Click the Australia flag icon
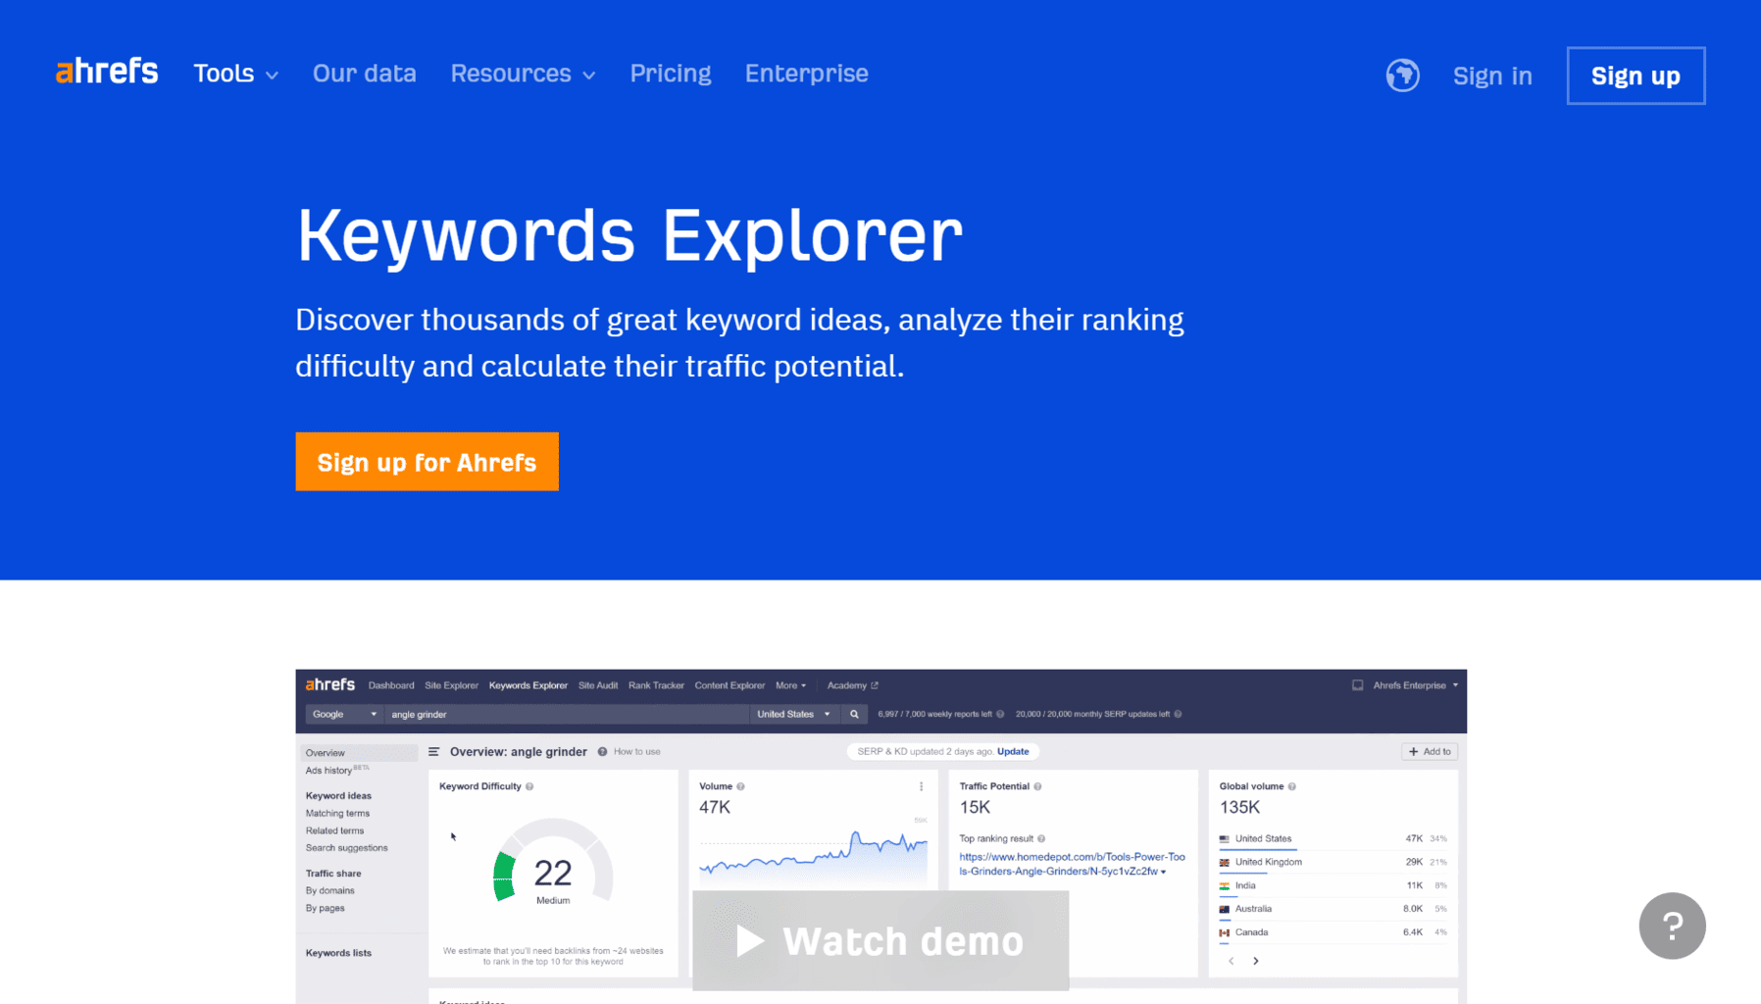The width and height of the screenshot is (1761, 1004). tap(1225, 910)
